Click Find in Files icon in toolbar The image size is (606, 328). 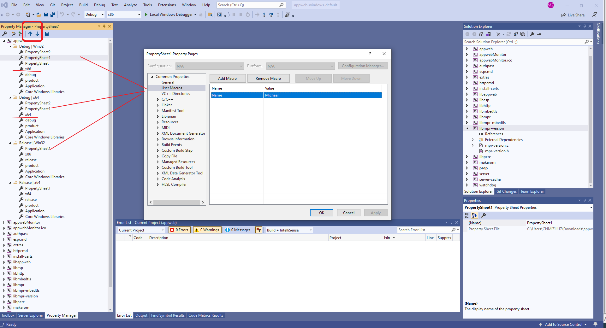coord(210,15)
